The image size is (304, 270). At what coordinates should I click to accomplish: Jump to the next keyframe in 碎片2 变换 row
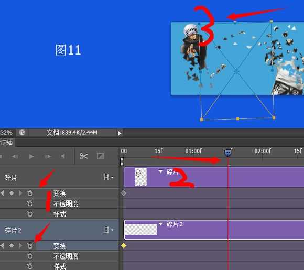pyautogui.click(x=20, y=246)
